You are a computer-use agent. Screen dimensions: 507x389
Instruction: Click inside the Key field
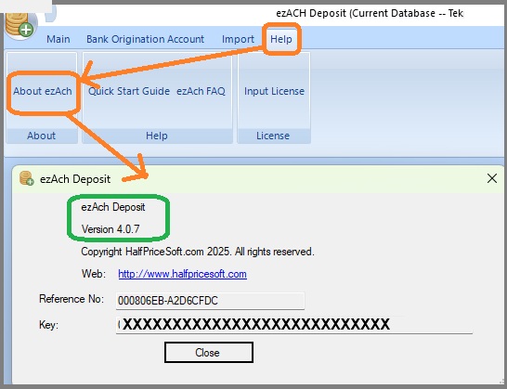(x=294, y=325)
